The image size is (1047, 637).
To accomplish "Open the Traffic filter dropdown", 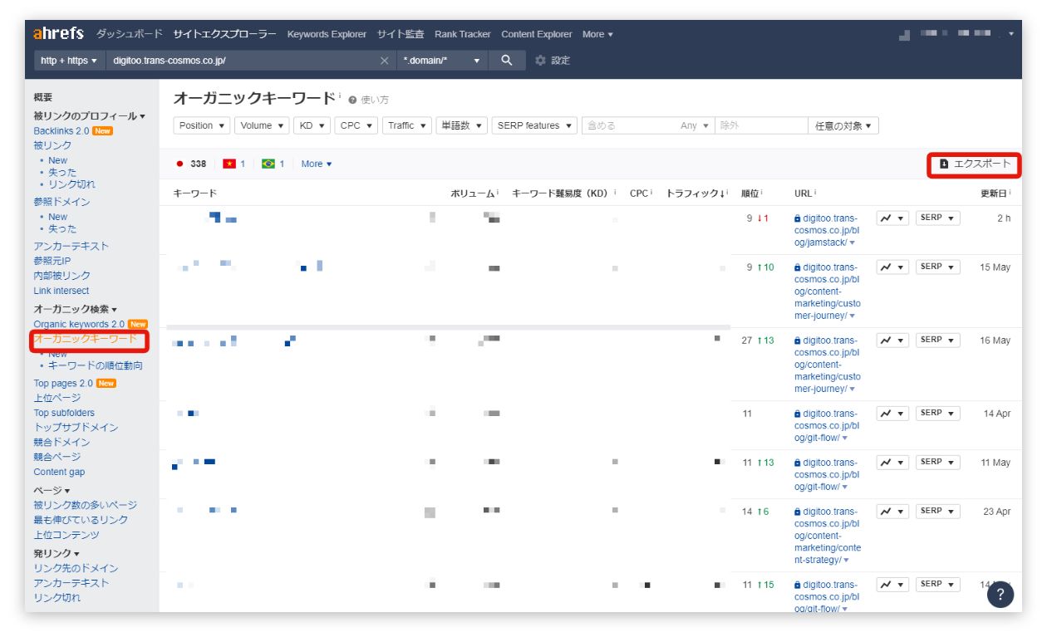I will [406, 126].
